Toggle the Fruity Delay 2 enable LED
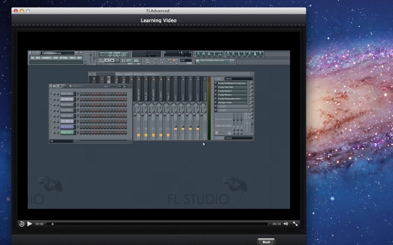Screen dimensions: 393x245 (249, 91)
